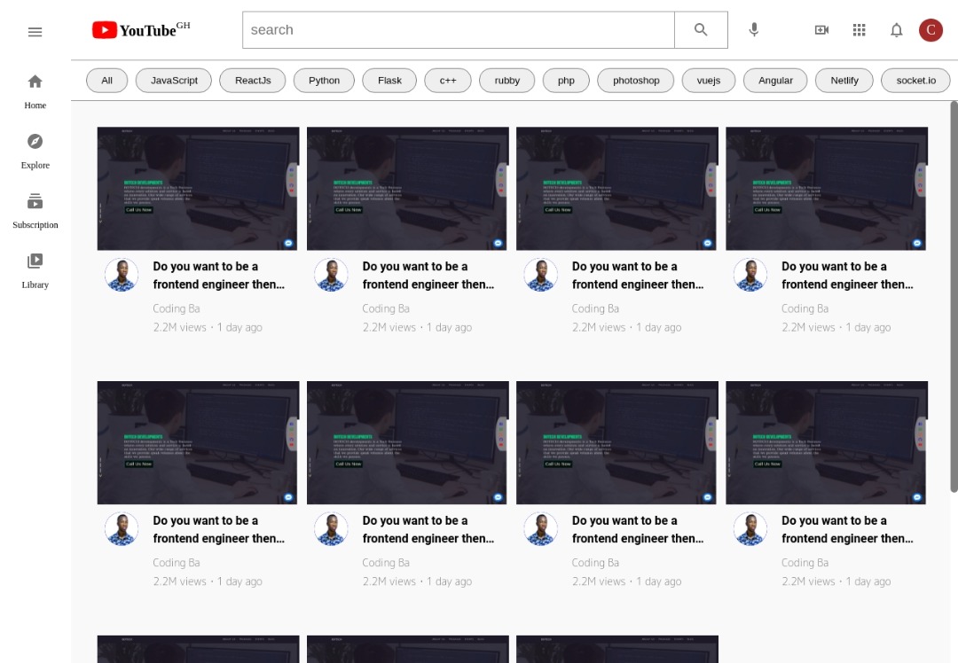958x663 pixels.
Task: Open the hamburger menu
Action: tap(35, 32)
